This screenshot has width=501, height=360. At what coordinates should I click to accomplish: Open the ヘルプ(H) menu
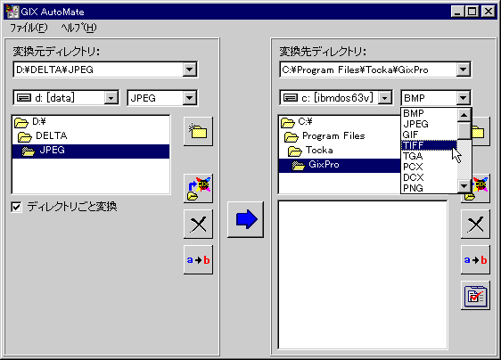78,28
